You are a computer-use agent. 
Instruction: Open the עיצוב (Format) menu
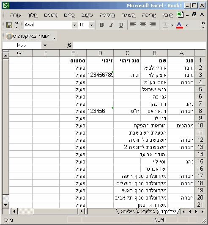point(87,15)
